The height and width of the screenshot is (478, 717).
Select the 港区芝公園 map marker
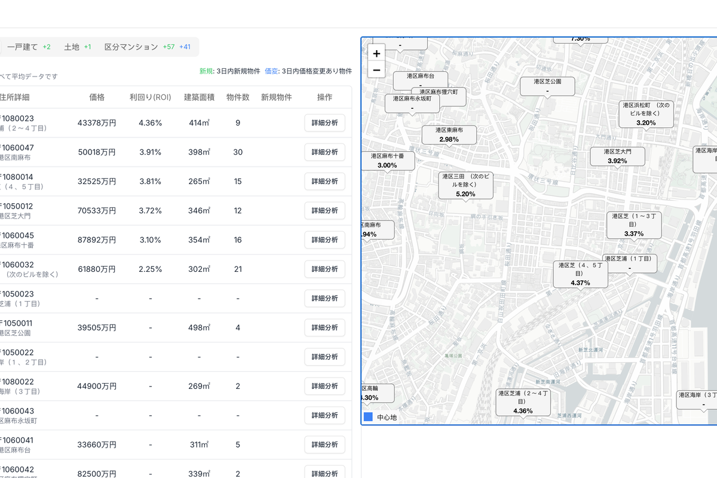click(x=547, y=85)
